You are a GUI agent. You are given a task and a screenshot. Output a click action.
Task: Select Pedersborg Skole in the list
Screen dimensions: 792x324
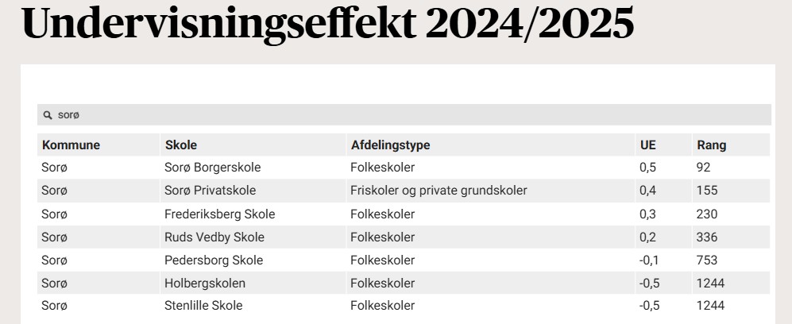213,260
